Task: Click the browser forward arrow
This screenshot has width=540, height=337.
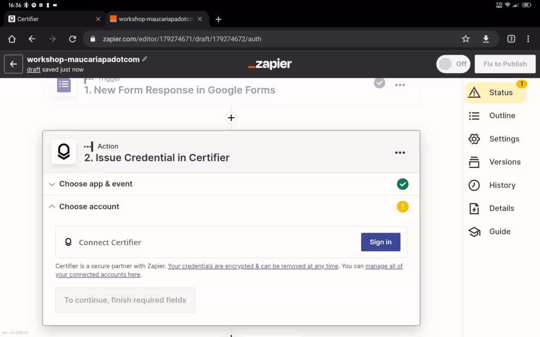Action: click(52, 39)
